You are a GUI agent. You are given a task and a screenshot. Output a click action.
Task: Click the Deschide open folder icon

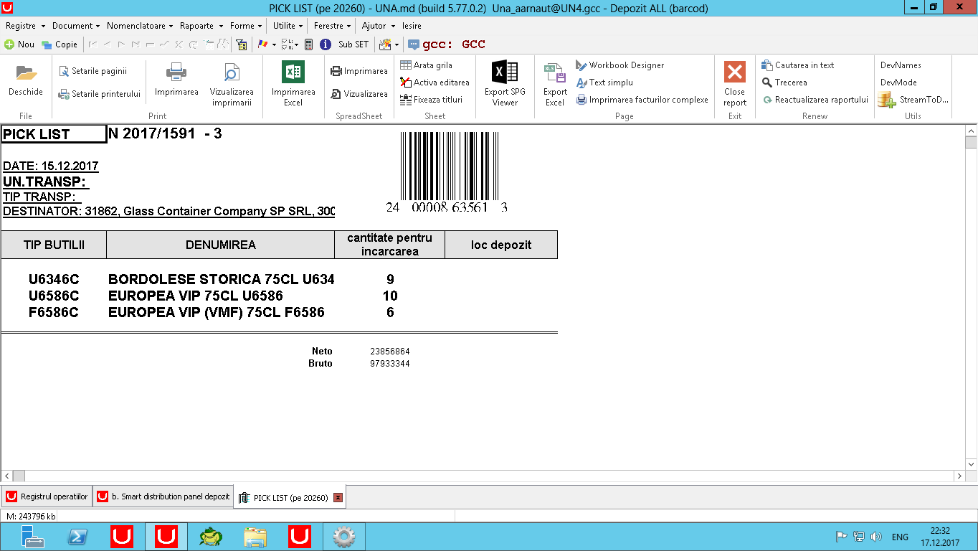point(27,72)
